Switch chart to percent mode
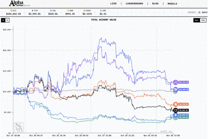210x139 pixels. pos(7,20)
